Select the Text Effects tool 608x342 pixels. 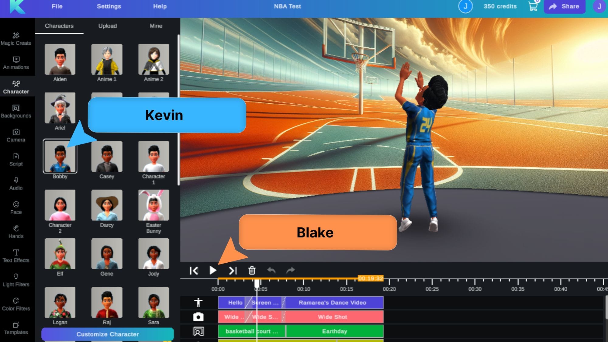(16, 255)
